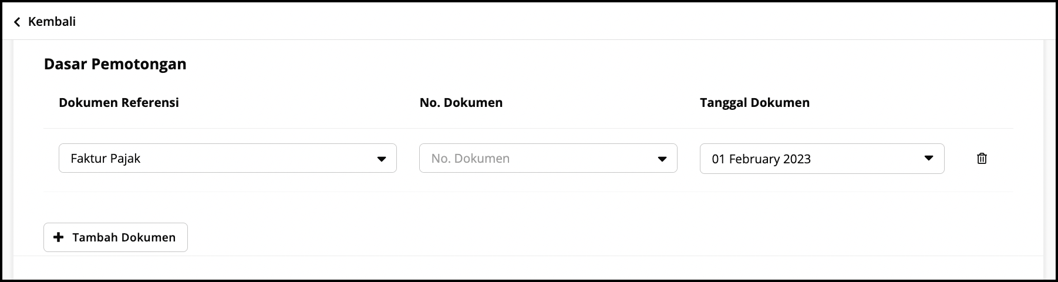
Task: Open the Tanggal Dokumen date picker
Action: (x=821, y=159)
